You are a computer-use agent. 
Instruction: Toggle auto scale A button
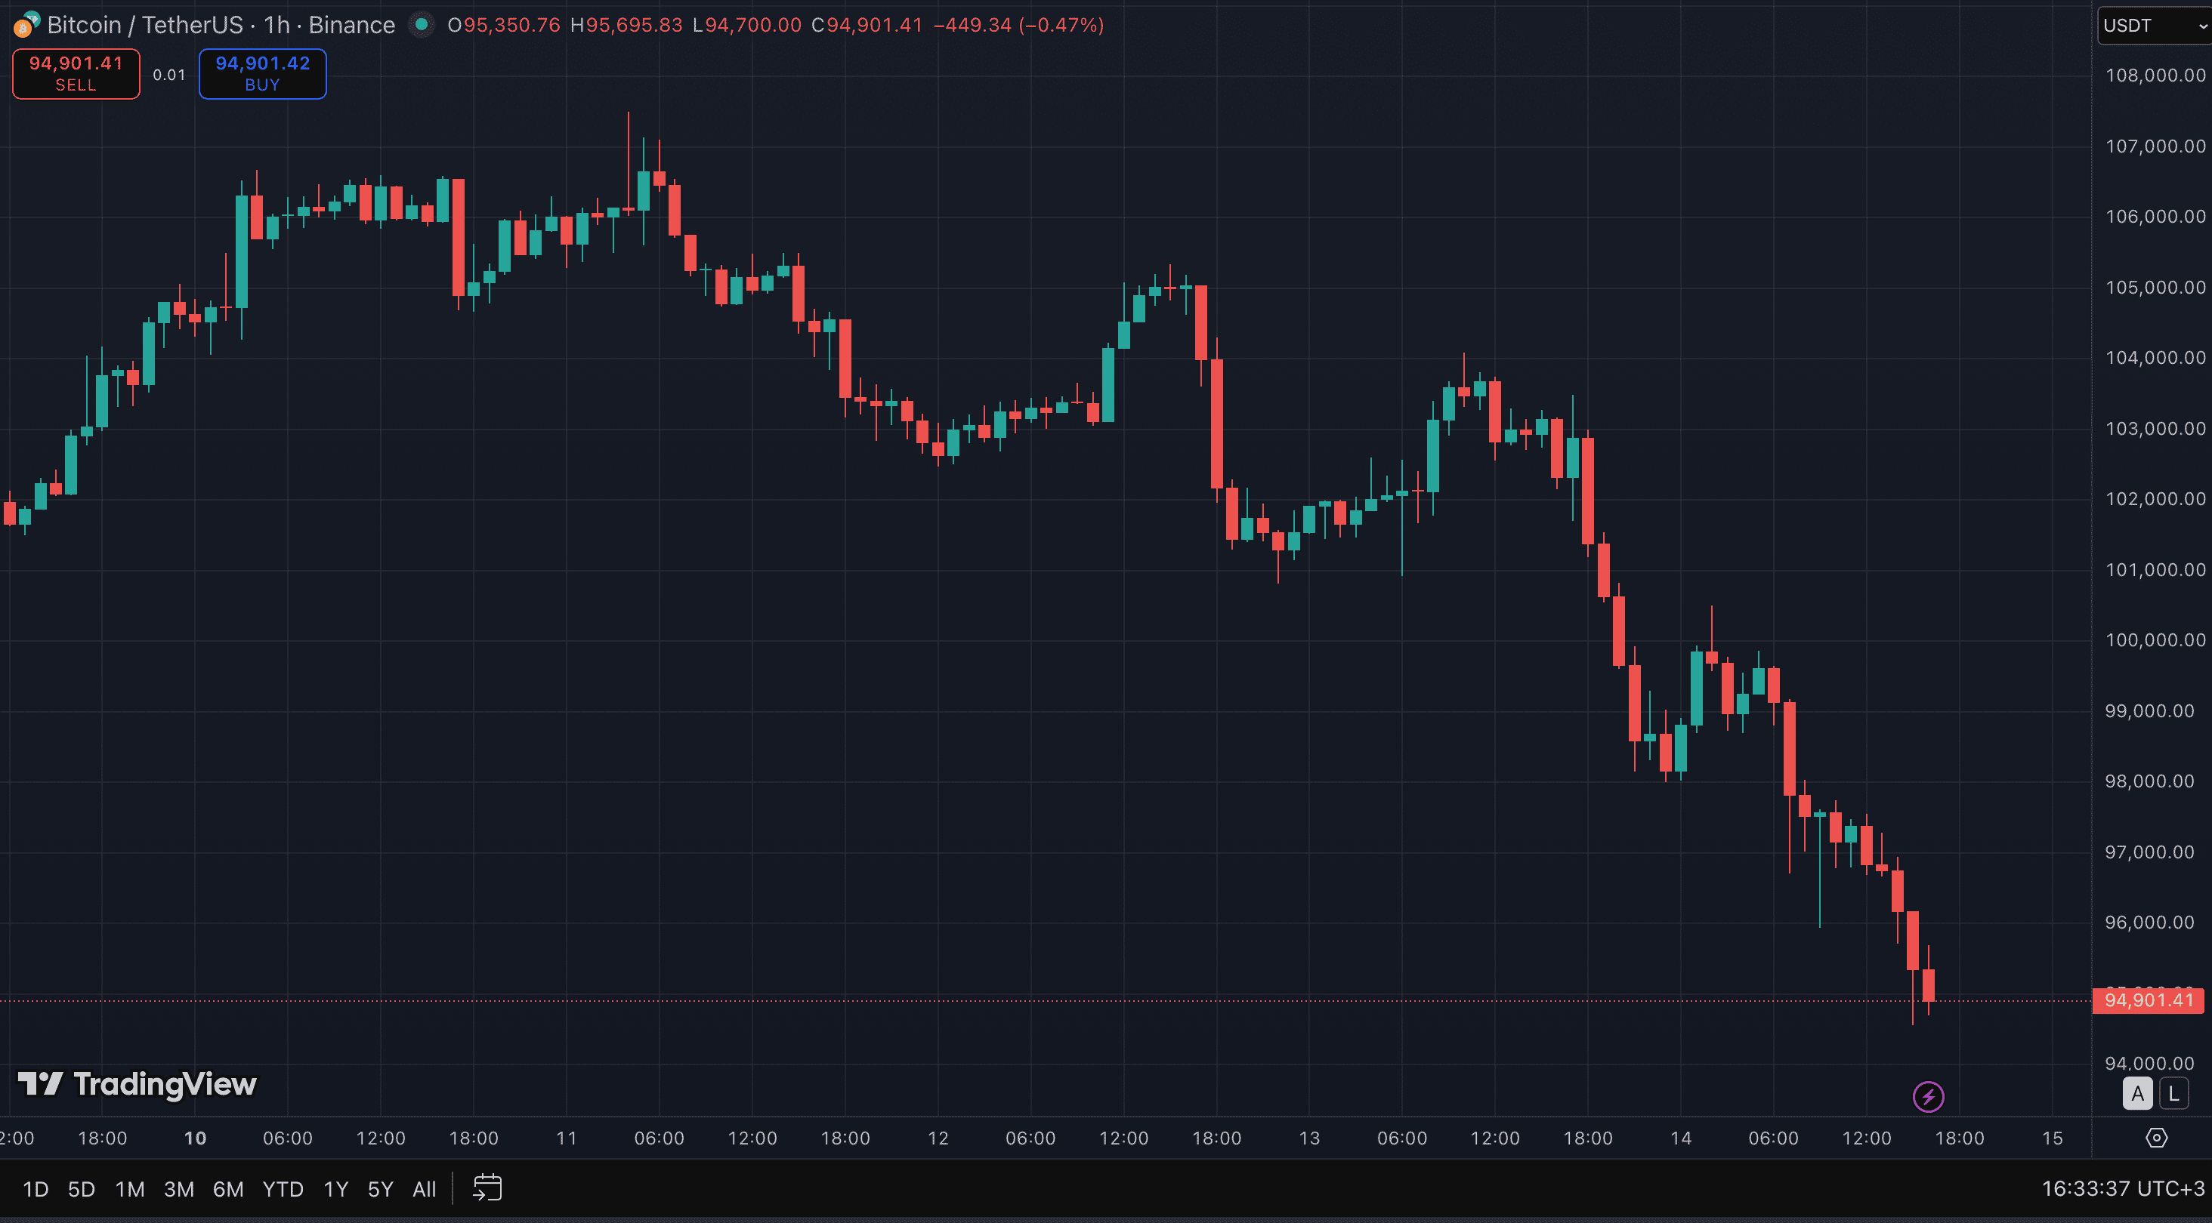[x=2137, y=1093]
